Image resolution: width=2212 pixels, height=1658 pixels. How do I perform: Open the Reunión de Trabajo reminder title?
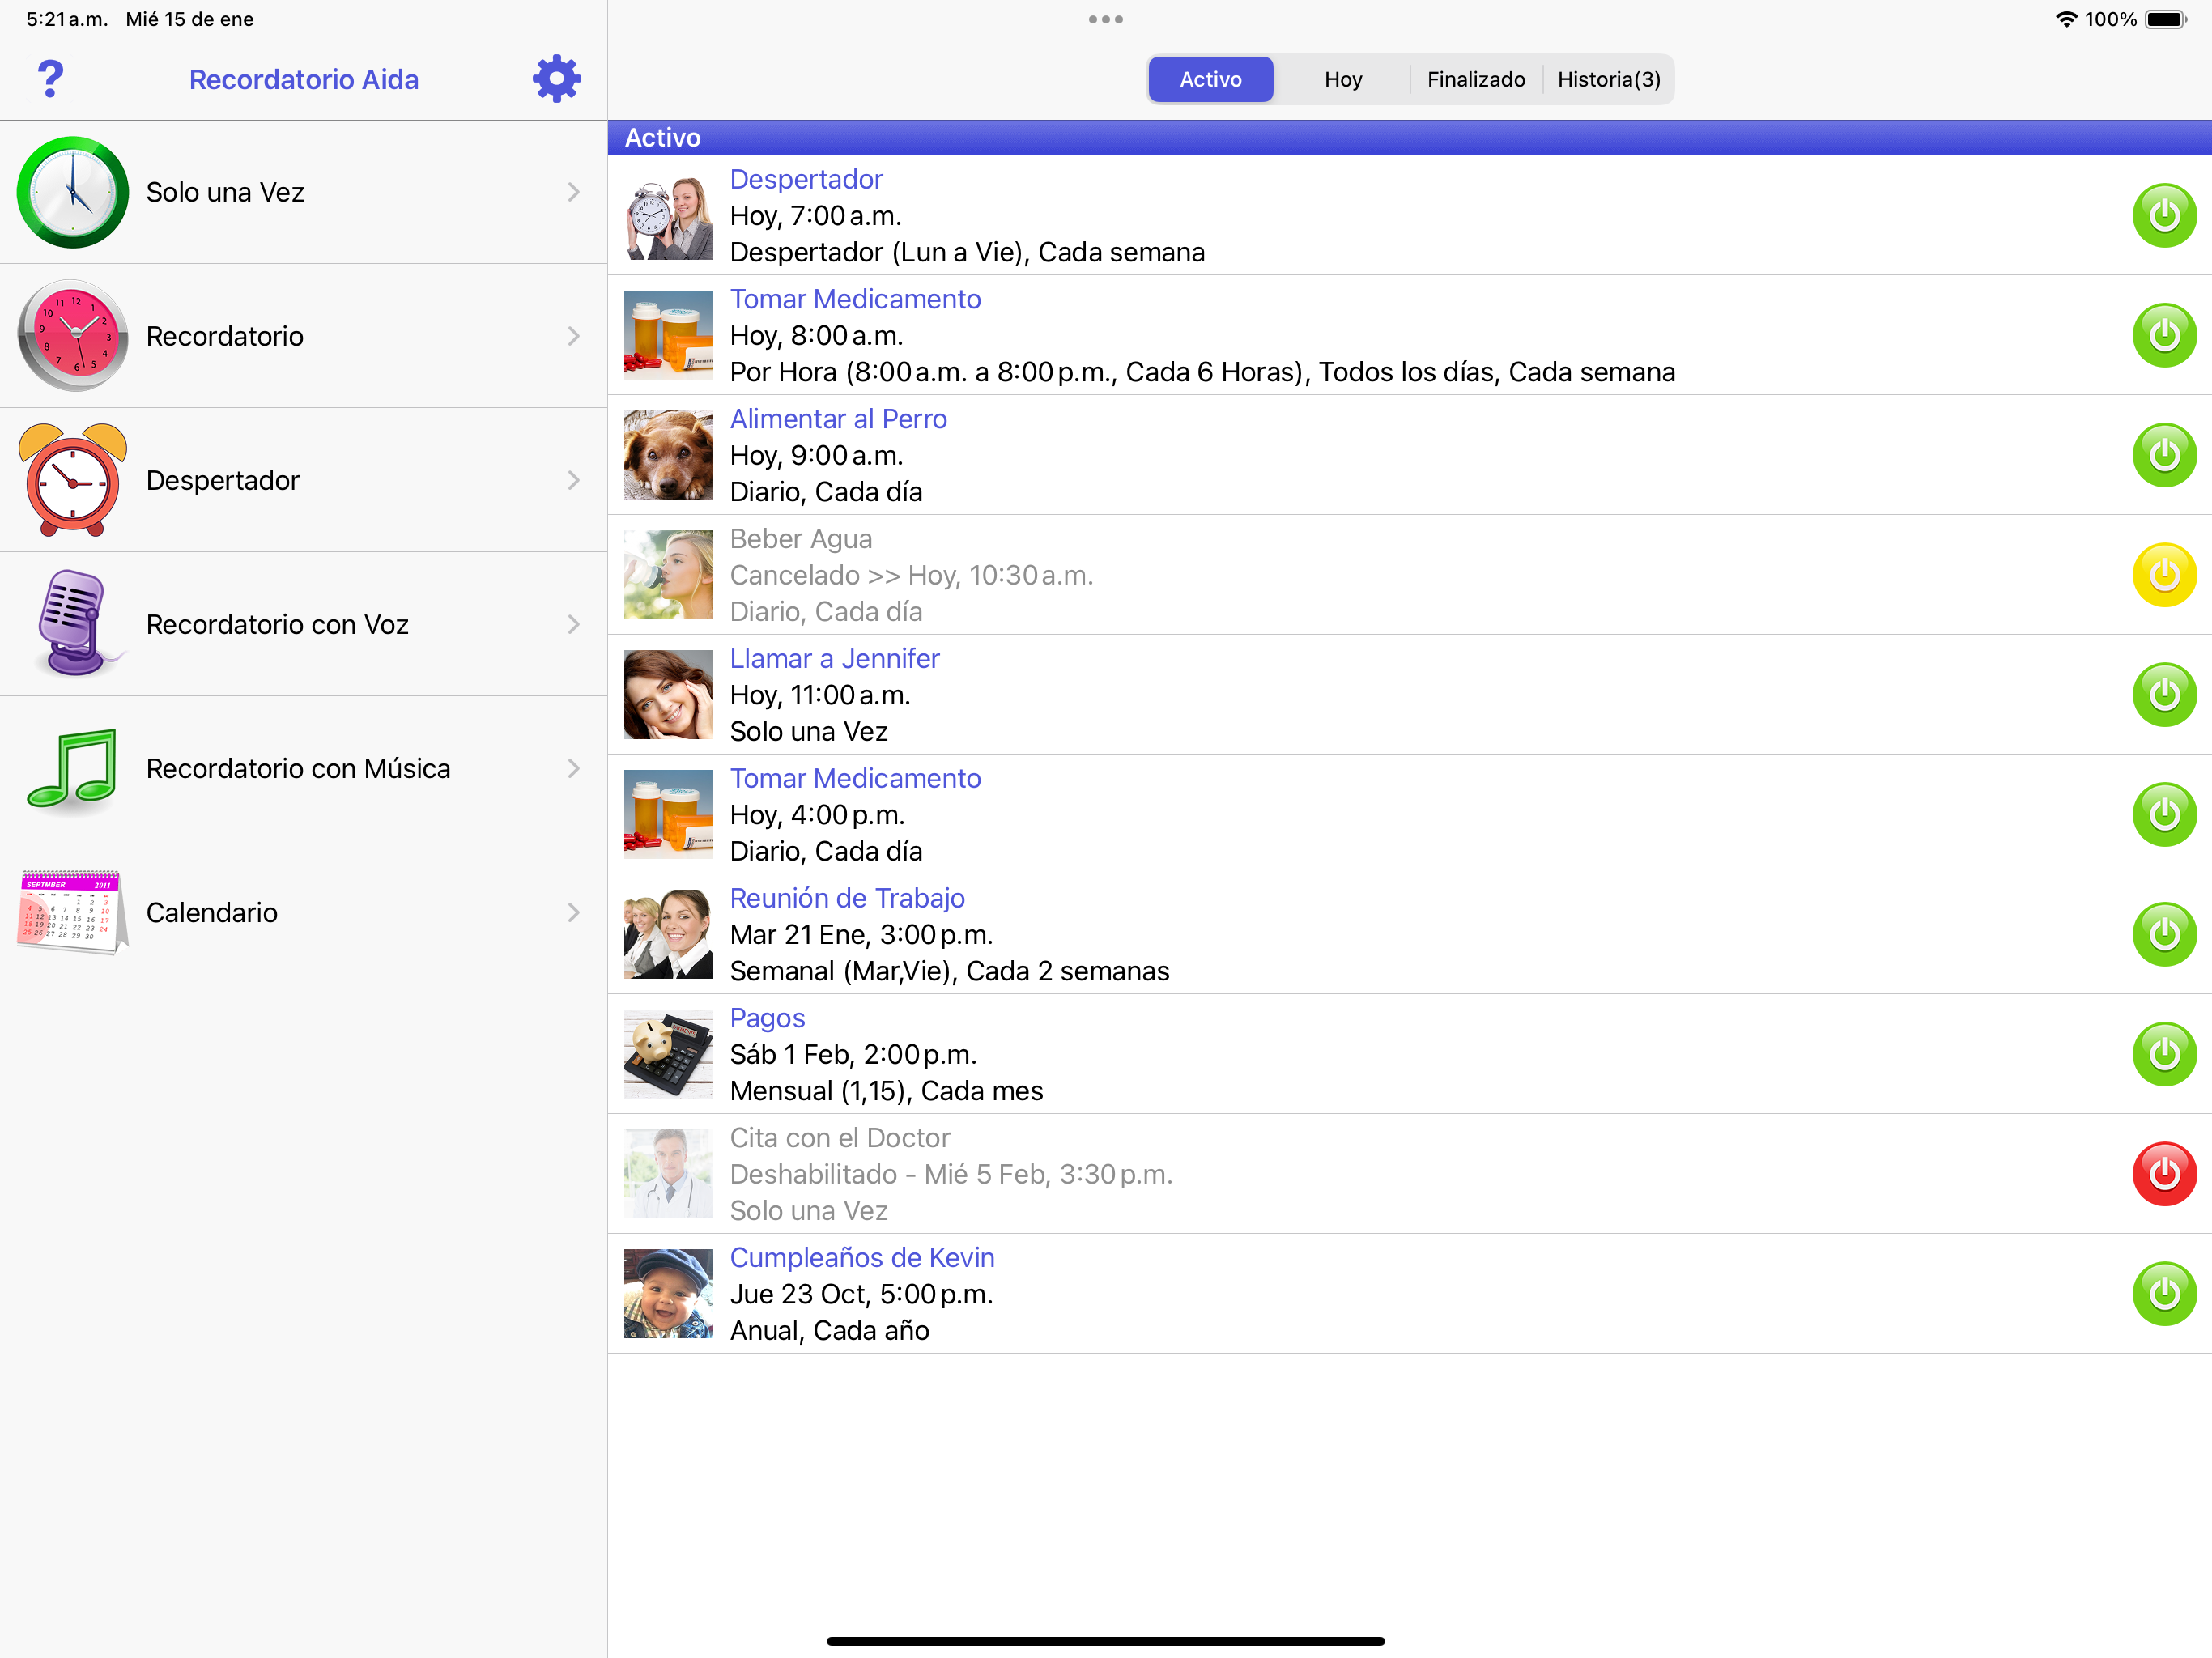[846, 898]
